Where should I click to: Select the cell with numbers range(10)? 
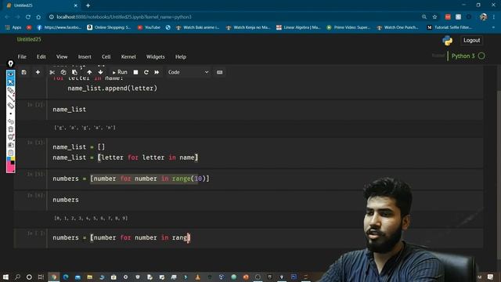(265, 179)
